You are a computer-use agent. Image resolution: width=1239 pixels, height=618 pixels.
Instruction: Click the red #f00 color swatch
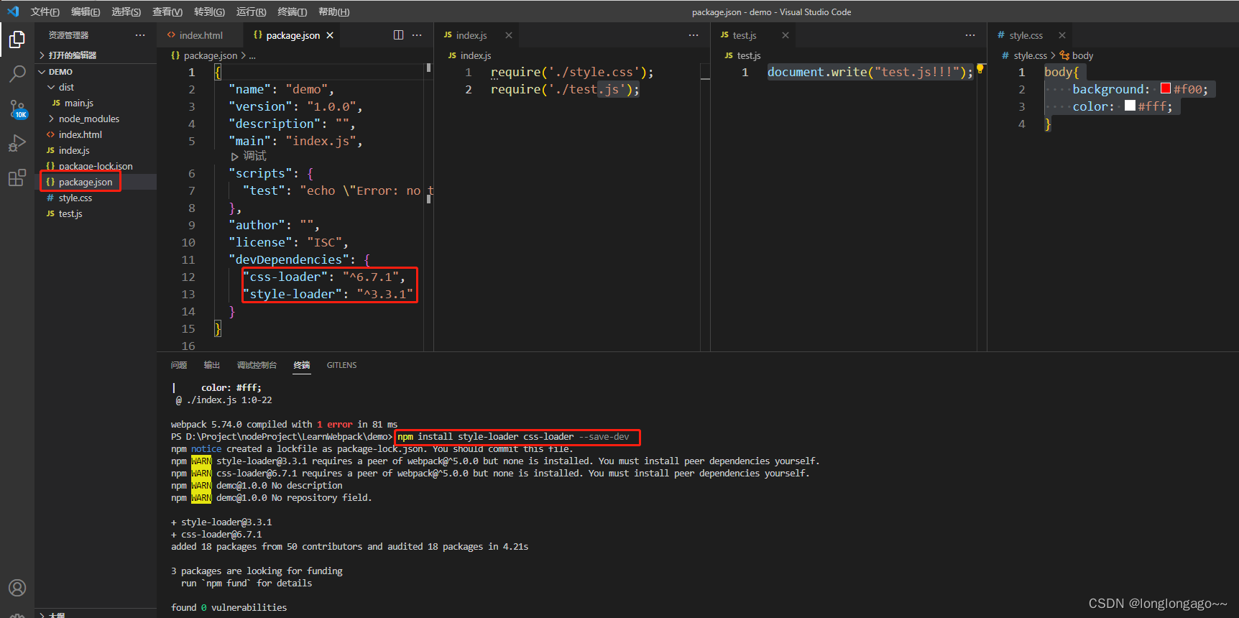[1166, 88]
